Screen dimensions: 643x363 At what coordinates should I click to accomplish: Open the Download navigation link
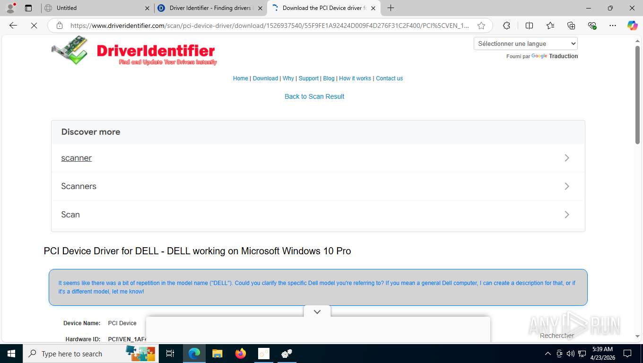(265, 78)
